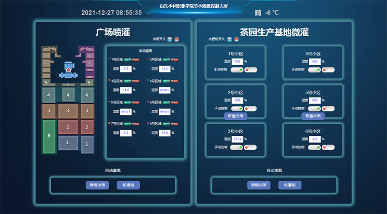The image size is (387, 214).
Task: Click 智慧决策 button under 2号小区
Action: click(236, 116)
